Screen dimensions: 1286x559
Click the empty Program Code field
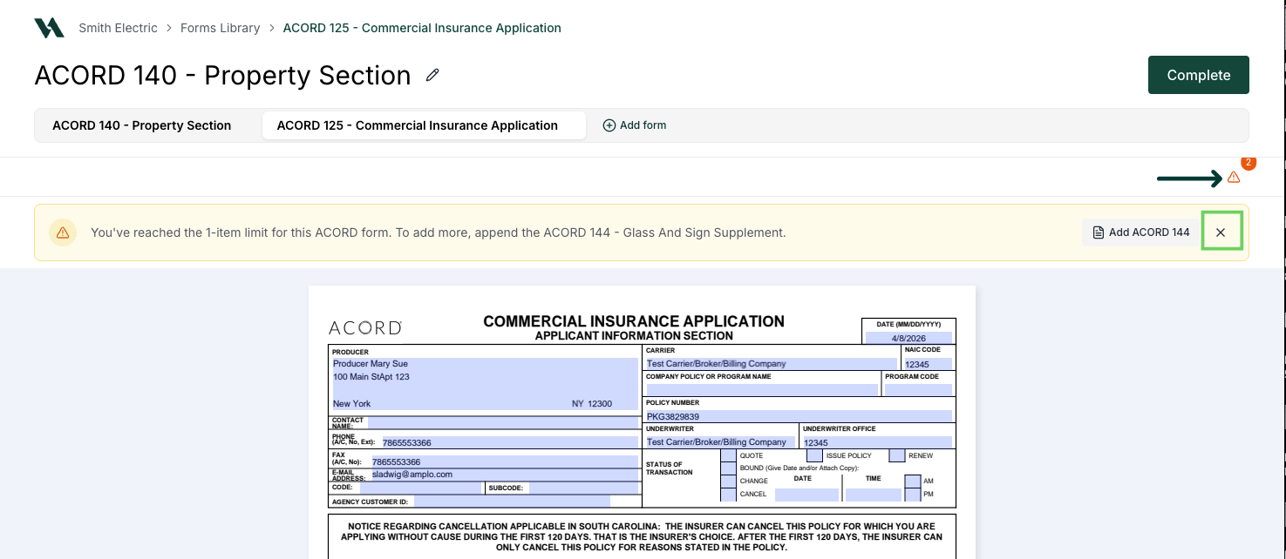[x=918, y=390]
